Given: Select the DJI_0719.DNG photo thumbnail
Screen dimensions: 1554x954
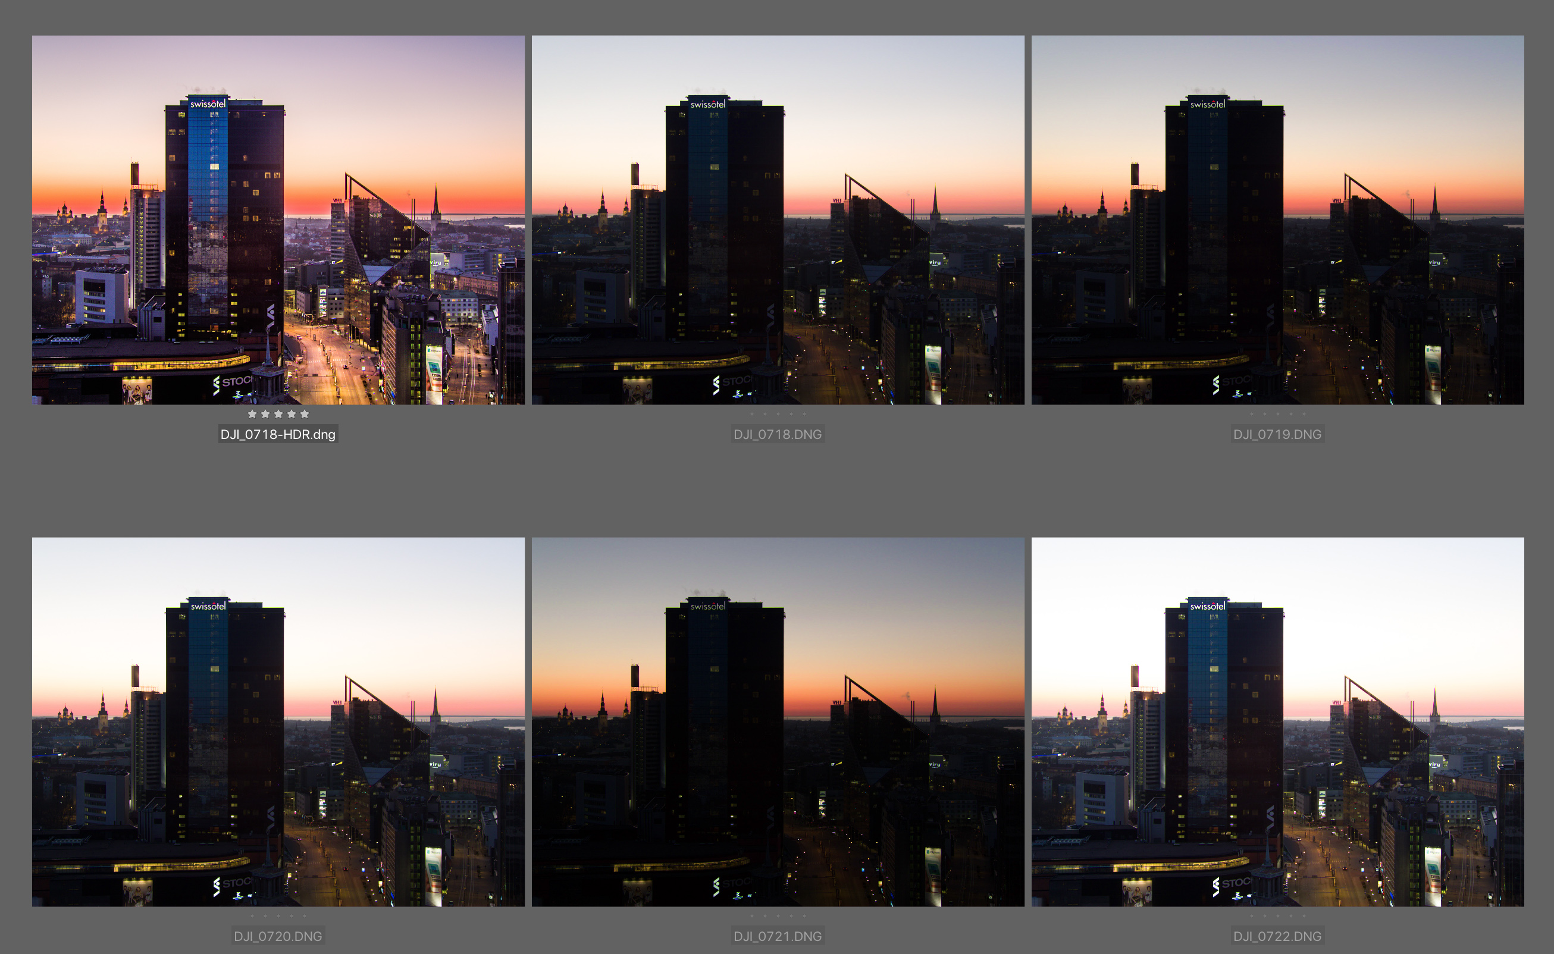Looking at the screenshot, I should tap(1277, 219).
